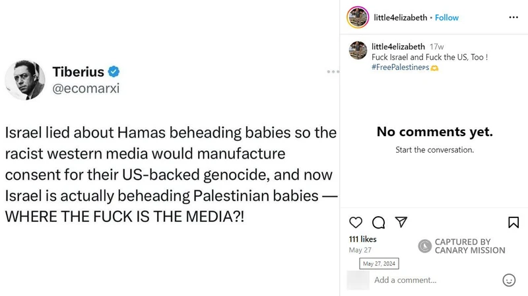The width and height of the screenshot is (528, 296).
Task: Save the post with the bookmark icon
Action: pos(513,222)
